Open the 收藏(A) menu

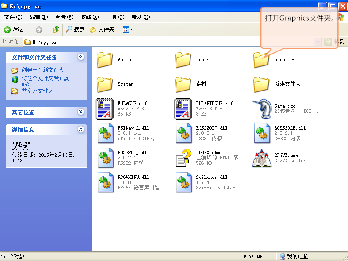click(90, 17)
